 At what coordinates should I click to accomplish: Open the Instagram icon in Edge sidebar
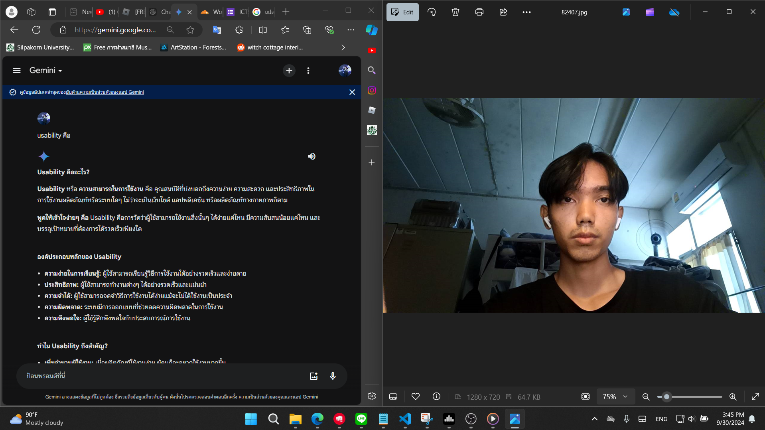coord(371,91)
